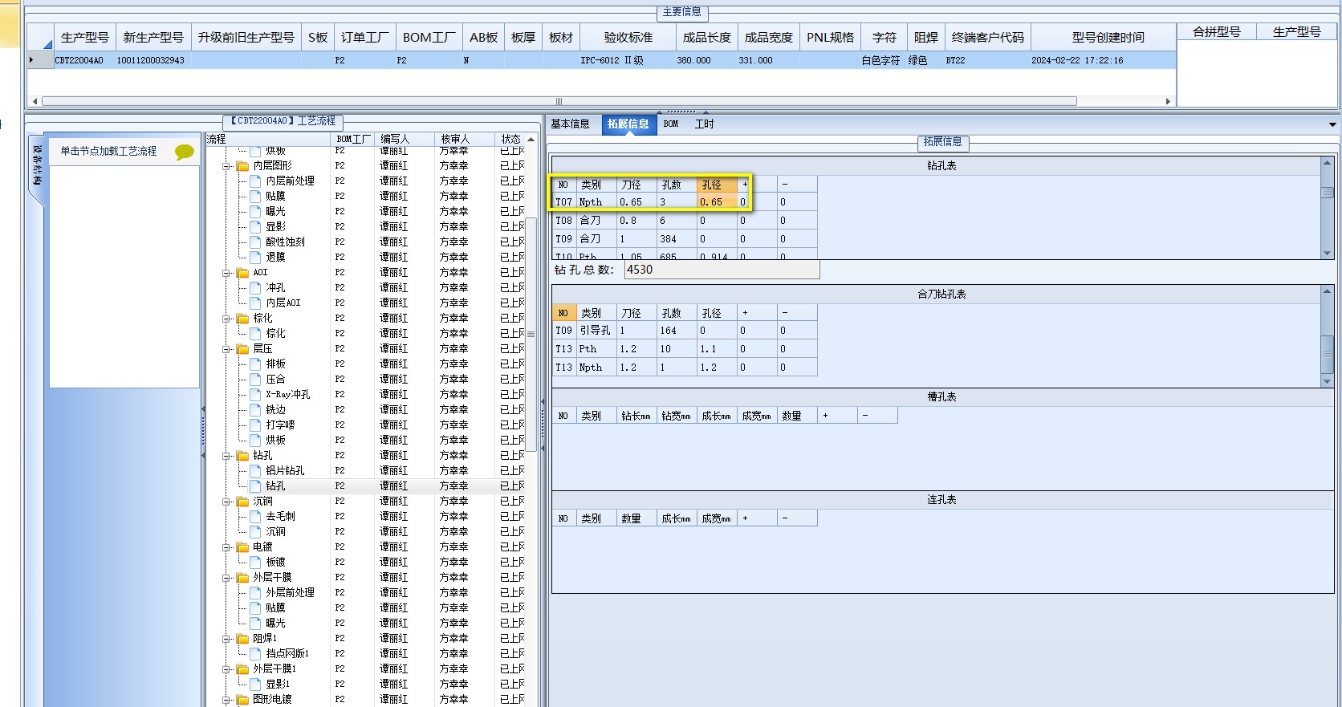Click the document icon beside 外层前处理
The image size is (1342, 707).
pos(255,593)
